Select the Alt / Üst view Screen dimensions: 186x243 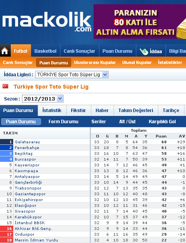127,122
